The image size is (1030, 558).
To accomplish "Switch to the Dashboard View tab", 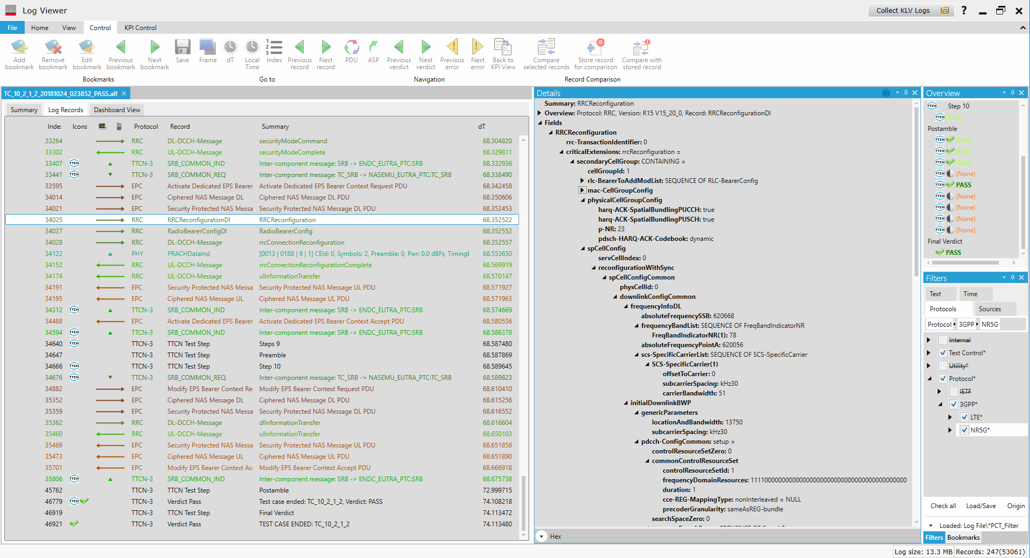I will pos(116,109).
